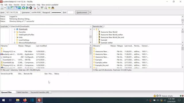Screen dimensions: 184x103
Task: Sort local list by Filesize
Action: tap(21, 46)
